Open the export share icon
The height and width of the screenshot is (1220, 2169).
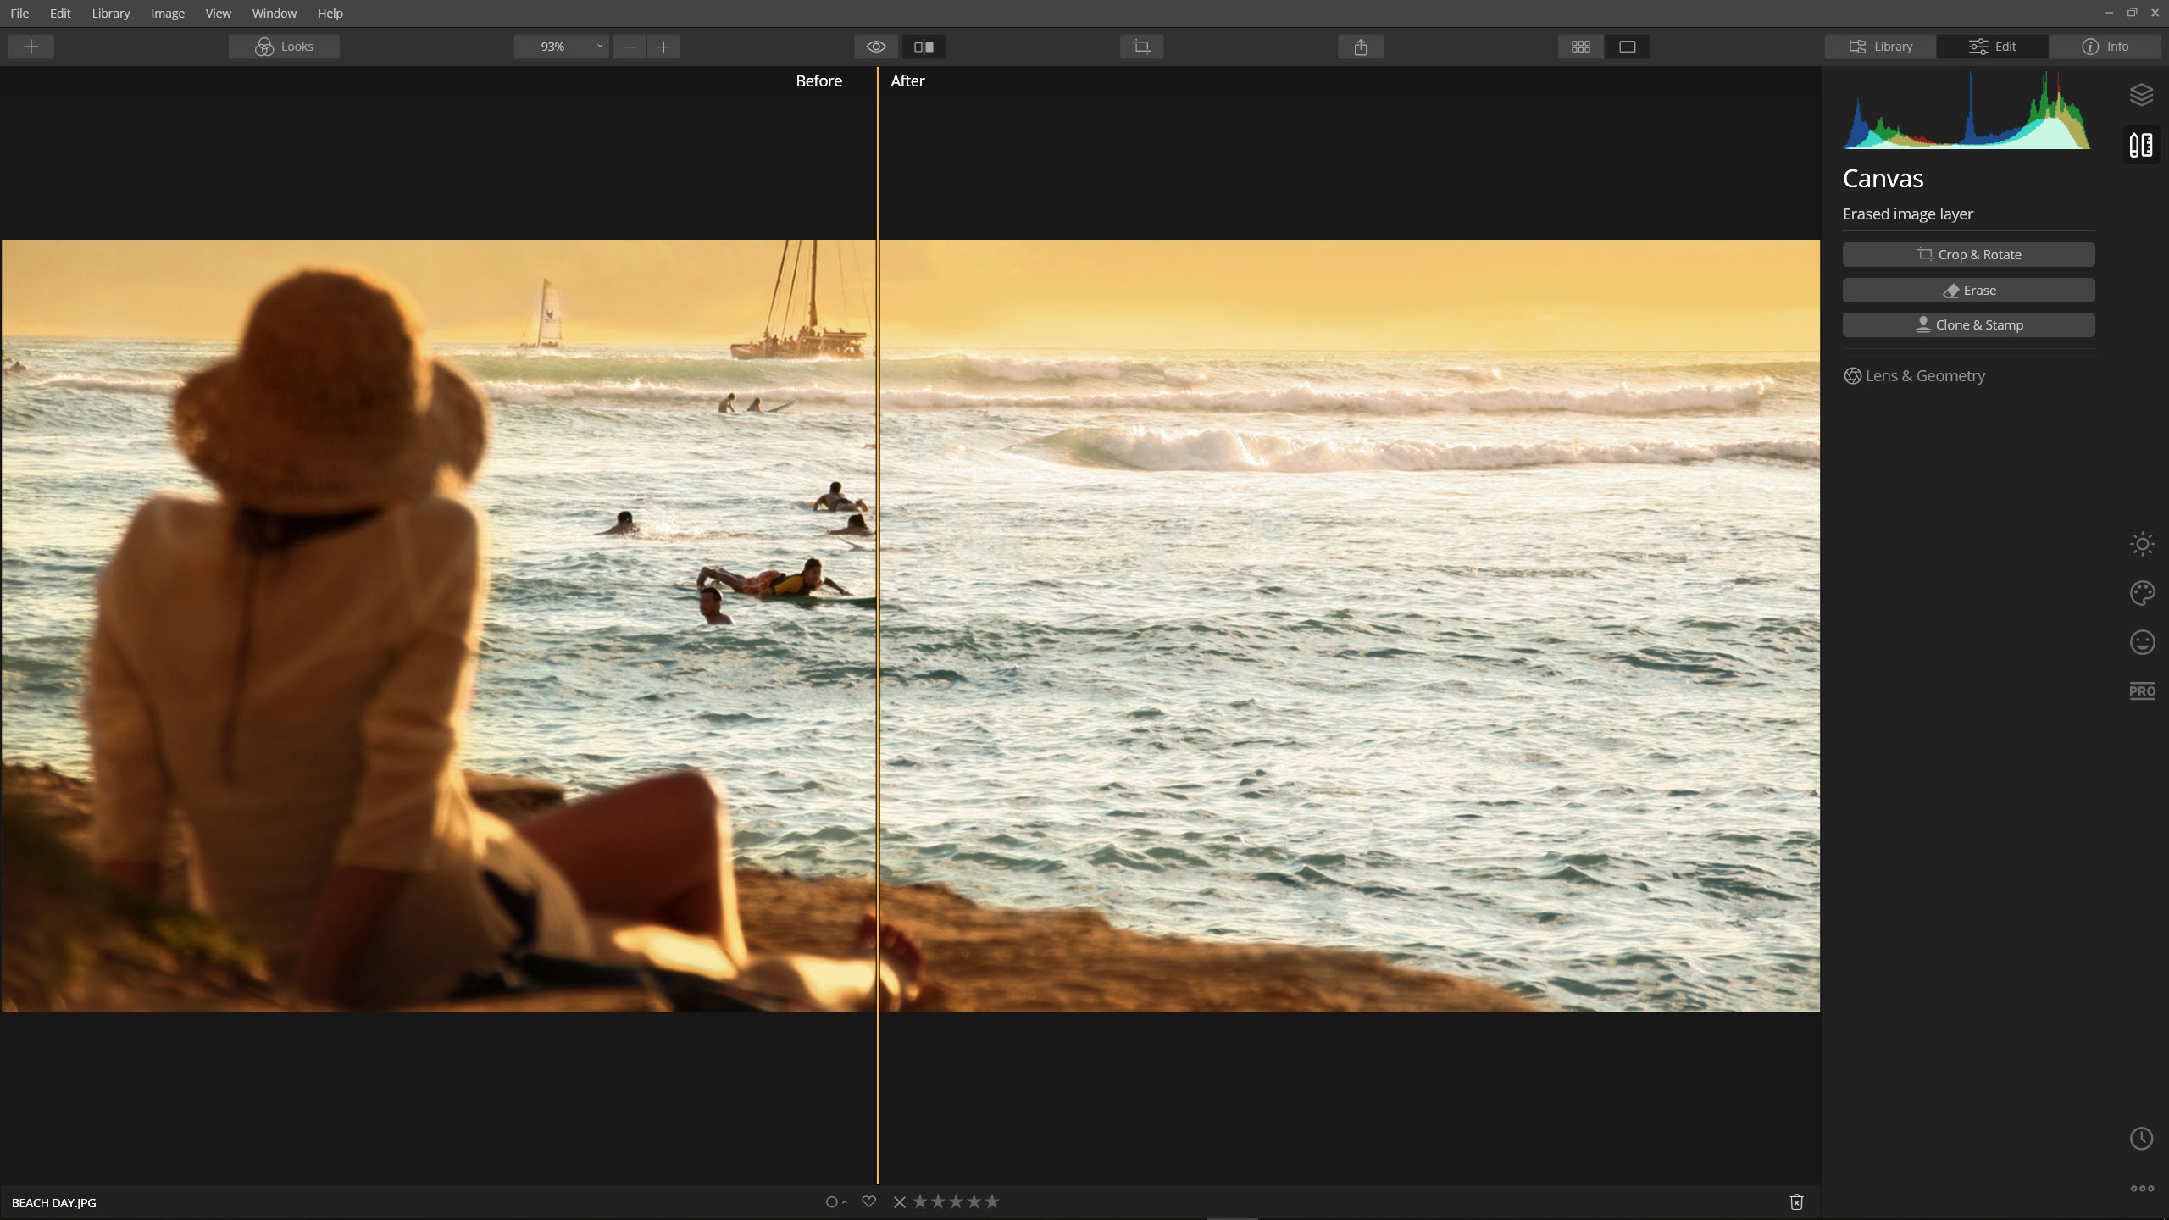click(1361, 47)
